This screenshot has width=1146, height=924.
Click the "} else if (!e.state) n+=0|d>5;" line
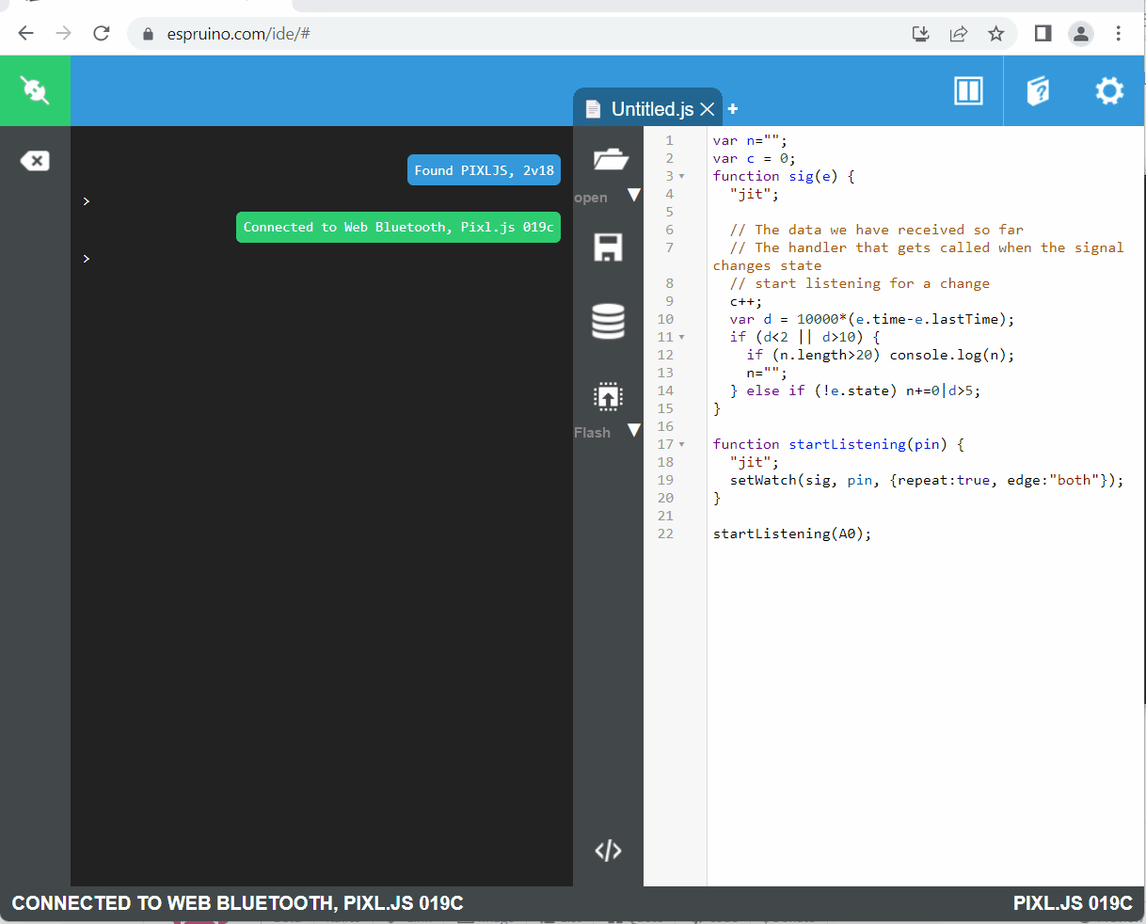coord(855,390)
